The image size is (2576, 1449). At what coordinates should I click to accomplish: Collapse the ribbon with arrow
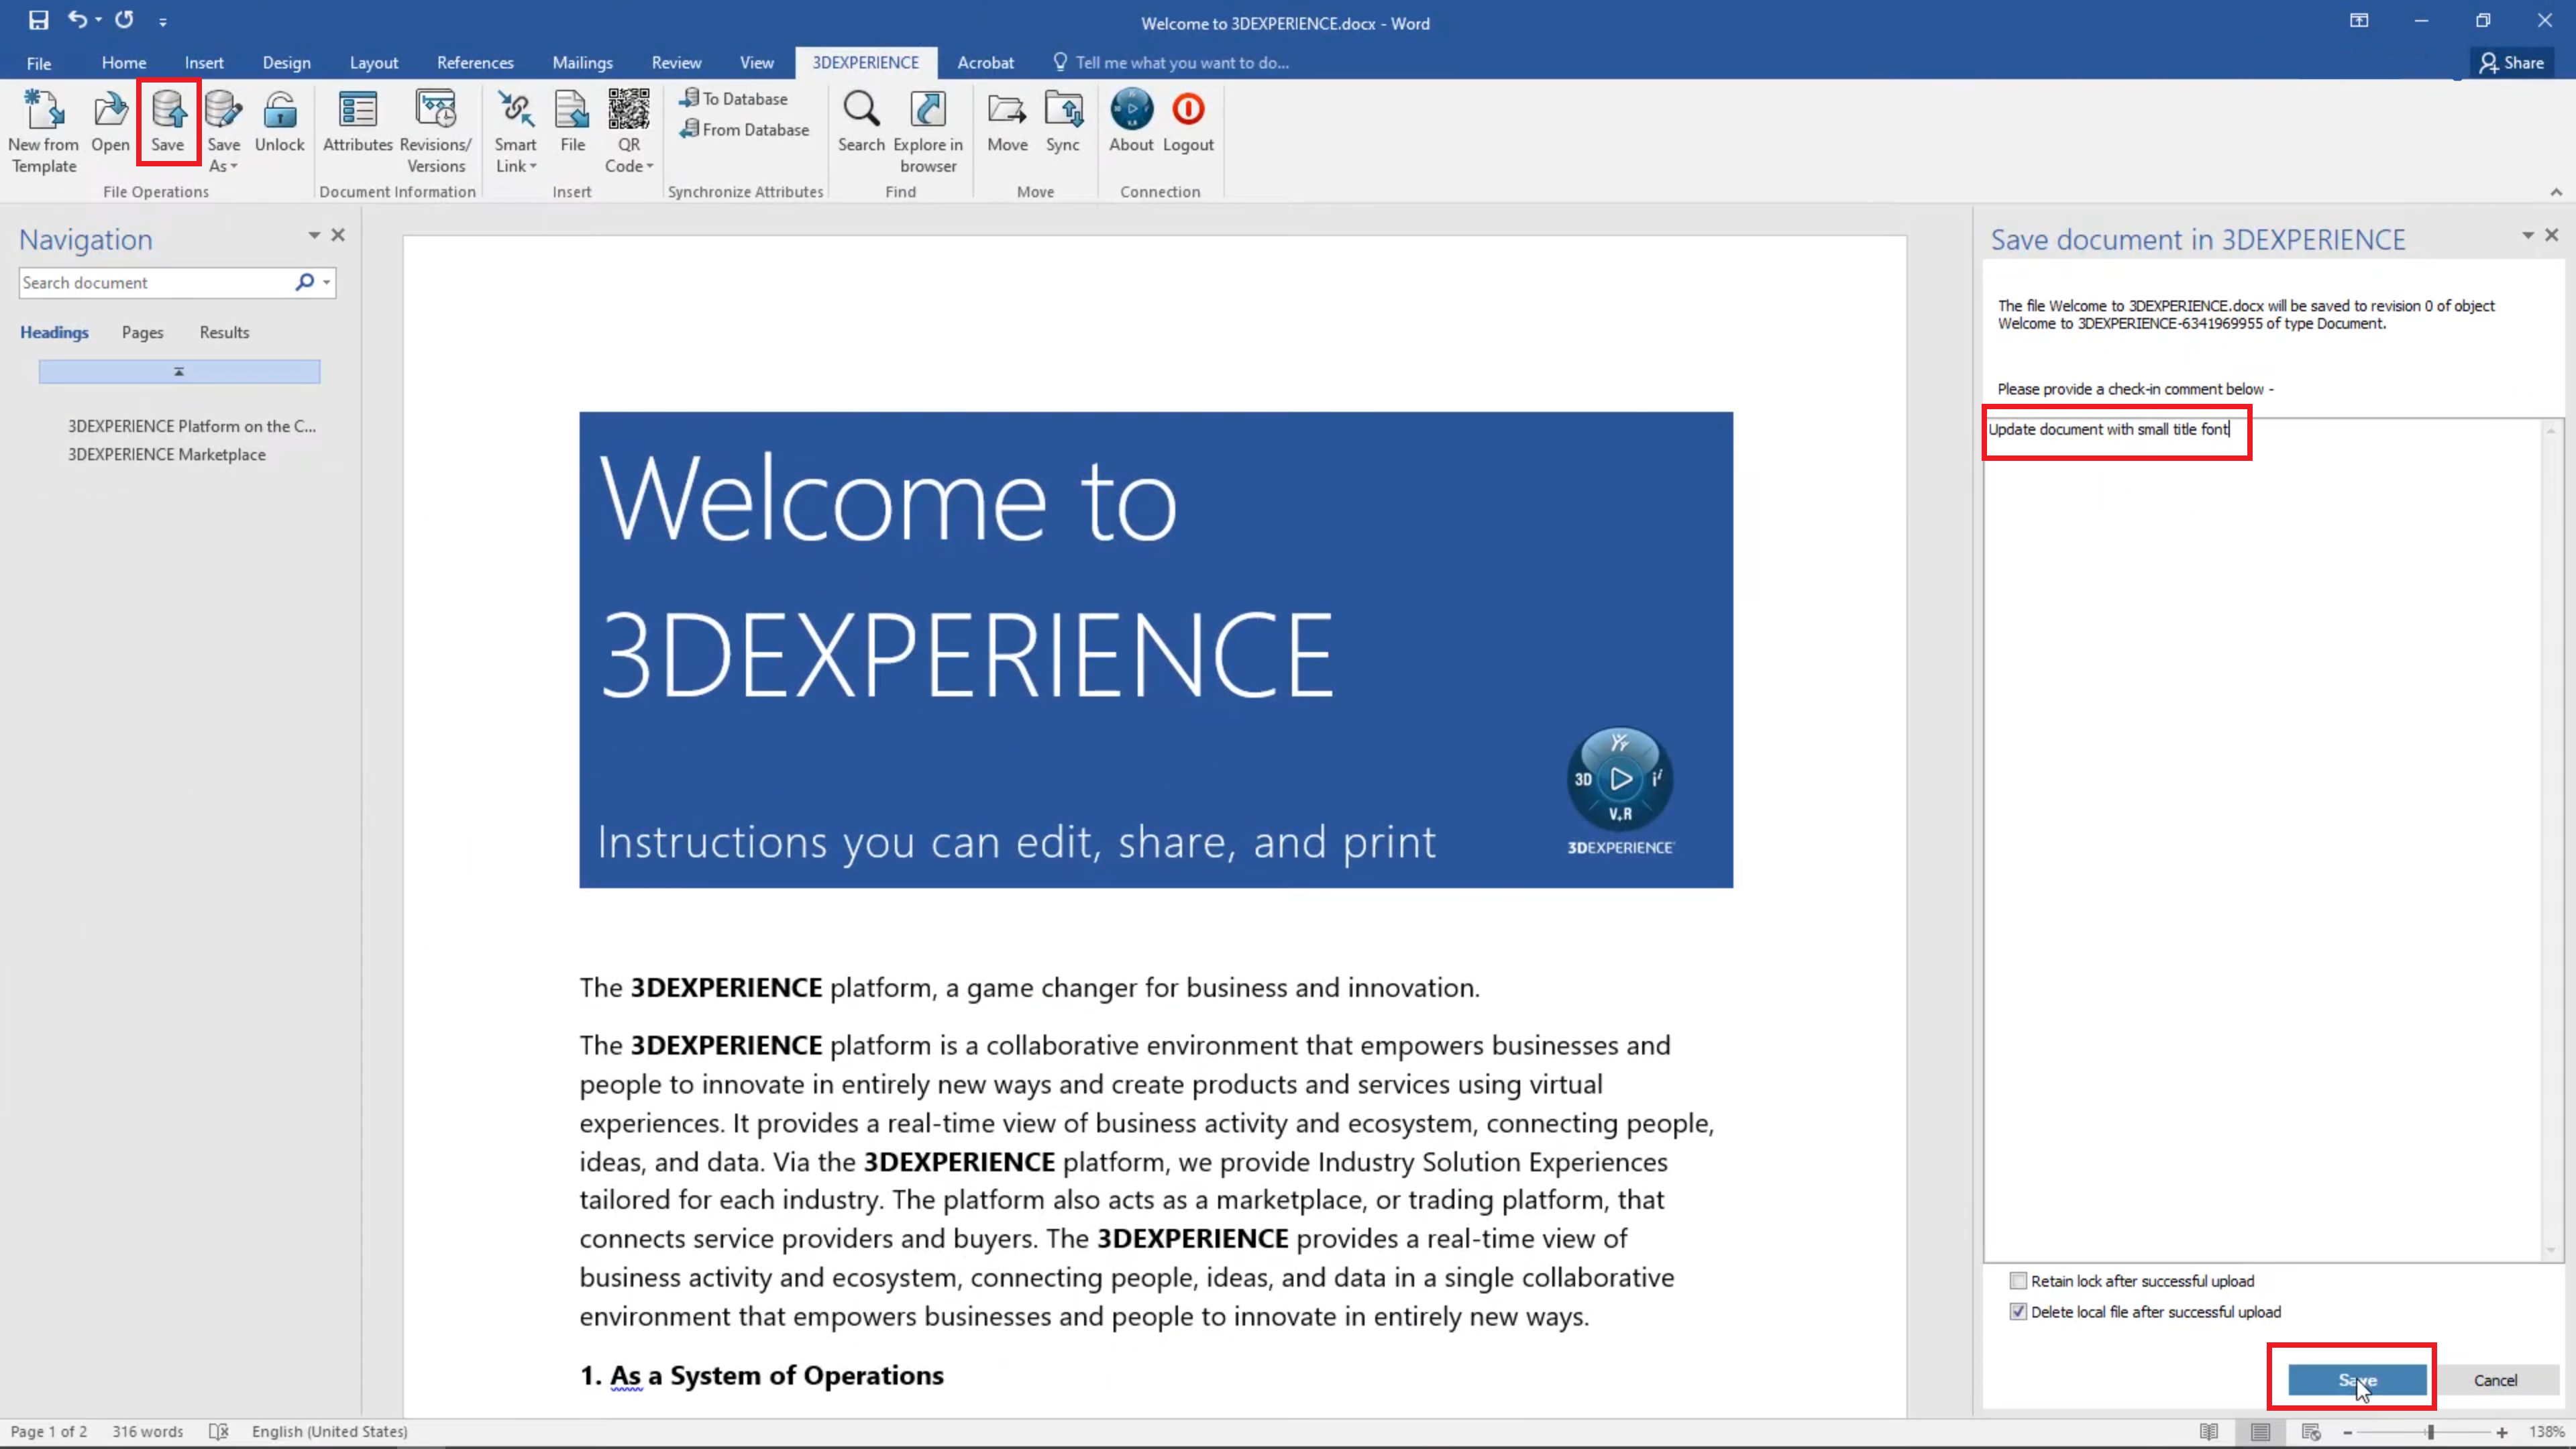point(2556,192)
